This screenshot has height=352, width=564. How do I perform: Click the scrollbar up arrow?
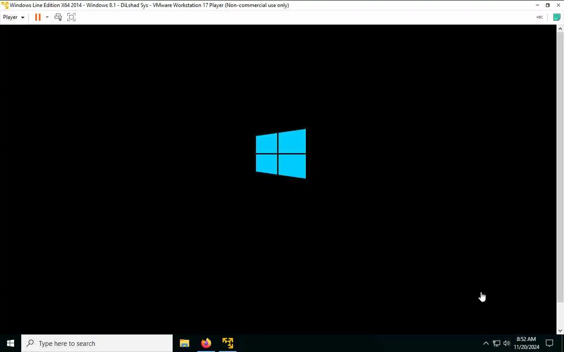(560, 29)
